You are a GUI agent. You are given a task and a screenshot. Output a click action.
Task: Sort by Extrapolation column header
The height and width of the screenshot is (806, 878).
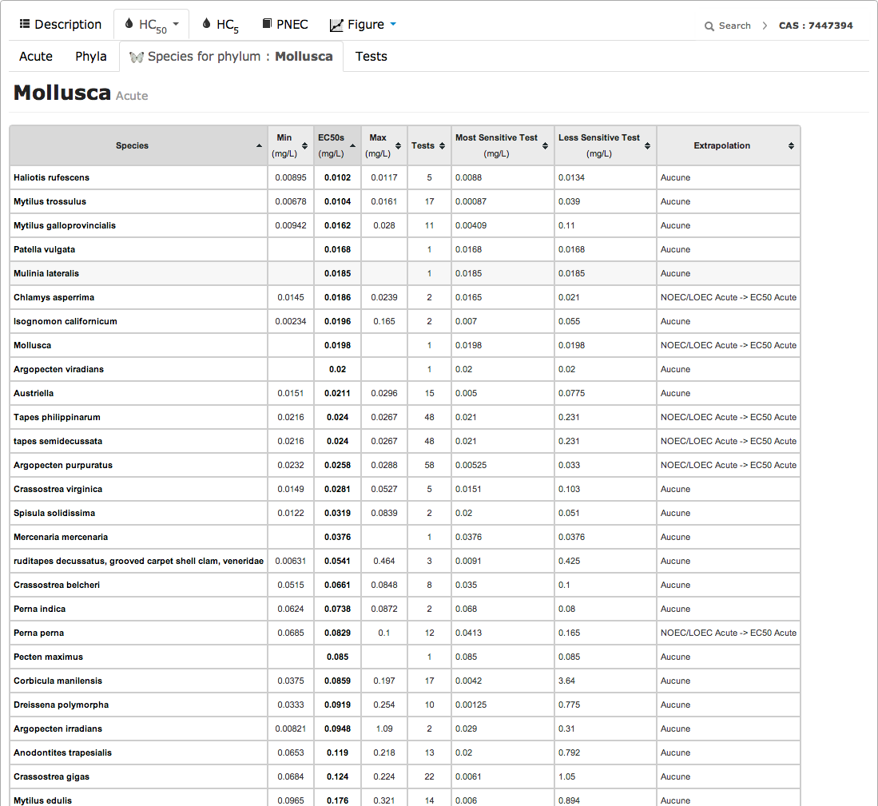(x=727, y=145)
